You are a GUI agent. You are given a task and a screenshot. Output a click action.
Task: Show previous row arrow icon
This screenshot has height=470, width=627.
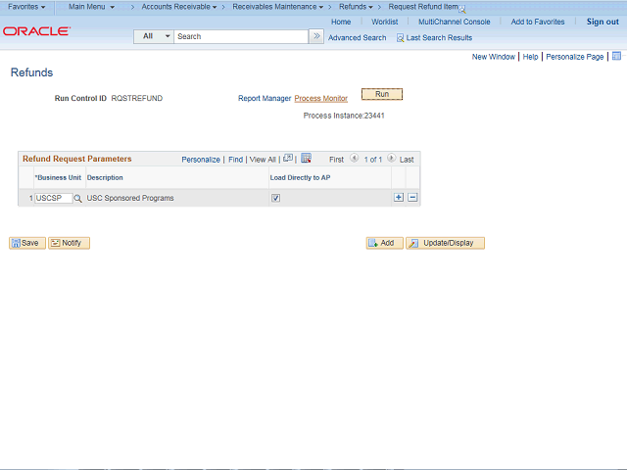354,159
